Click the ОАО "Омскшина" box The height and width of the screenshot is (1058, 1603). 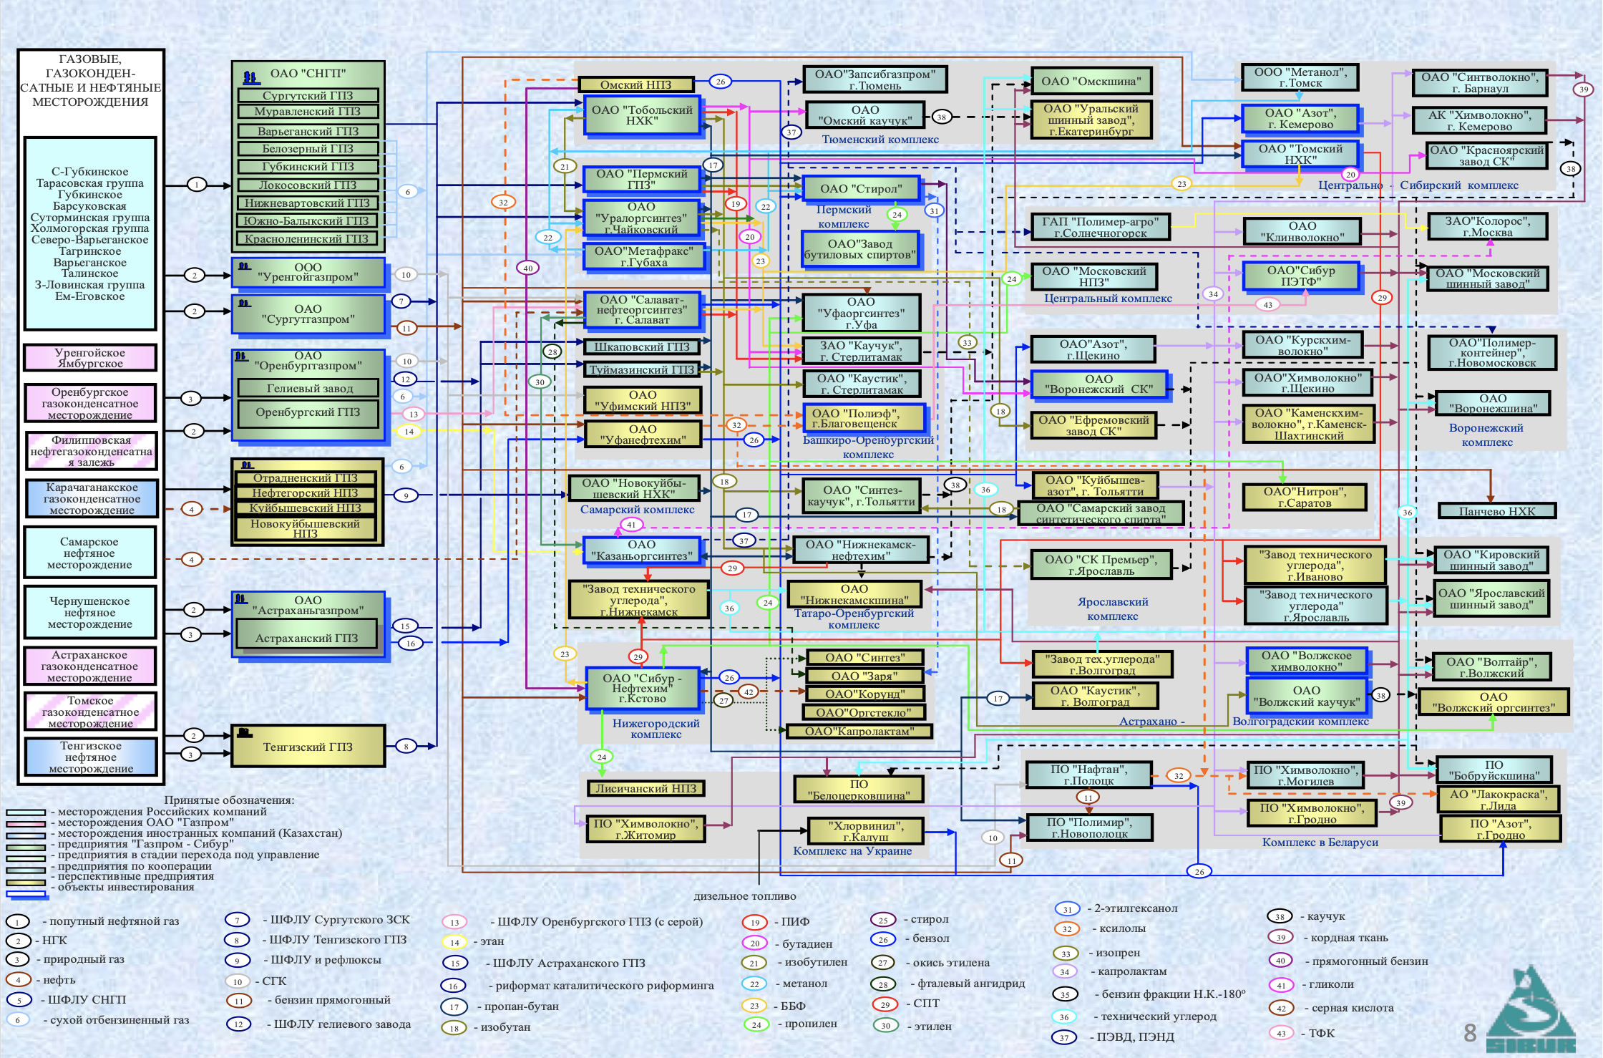tap(1091, 81)
